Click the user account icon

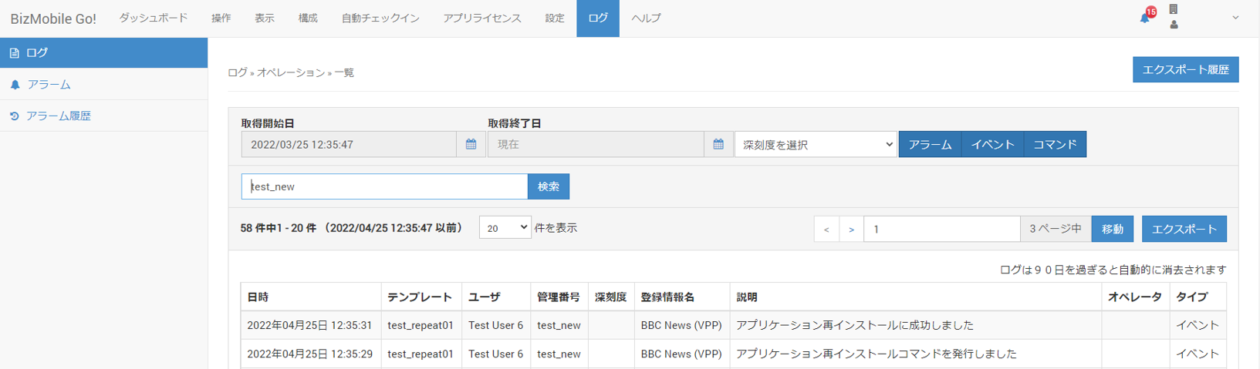click(x=1174, y=25)
